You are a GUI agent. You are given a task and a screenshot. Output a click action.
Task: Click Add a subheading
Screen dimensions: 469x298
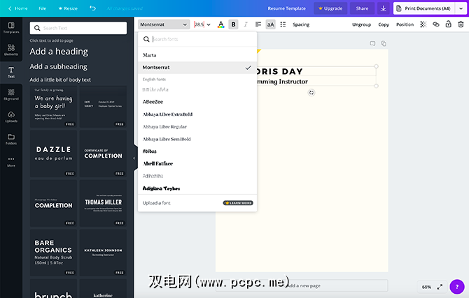point(58,66)
